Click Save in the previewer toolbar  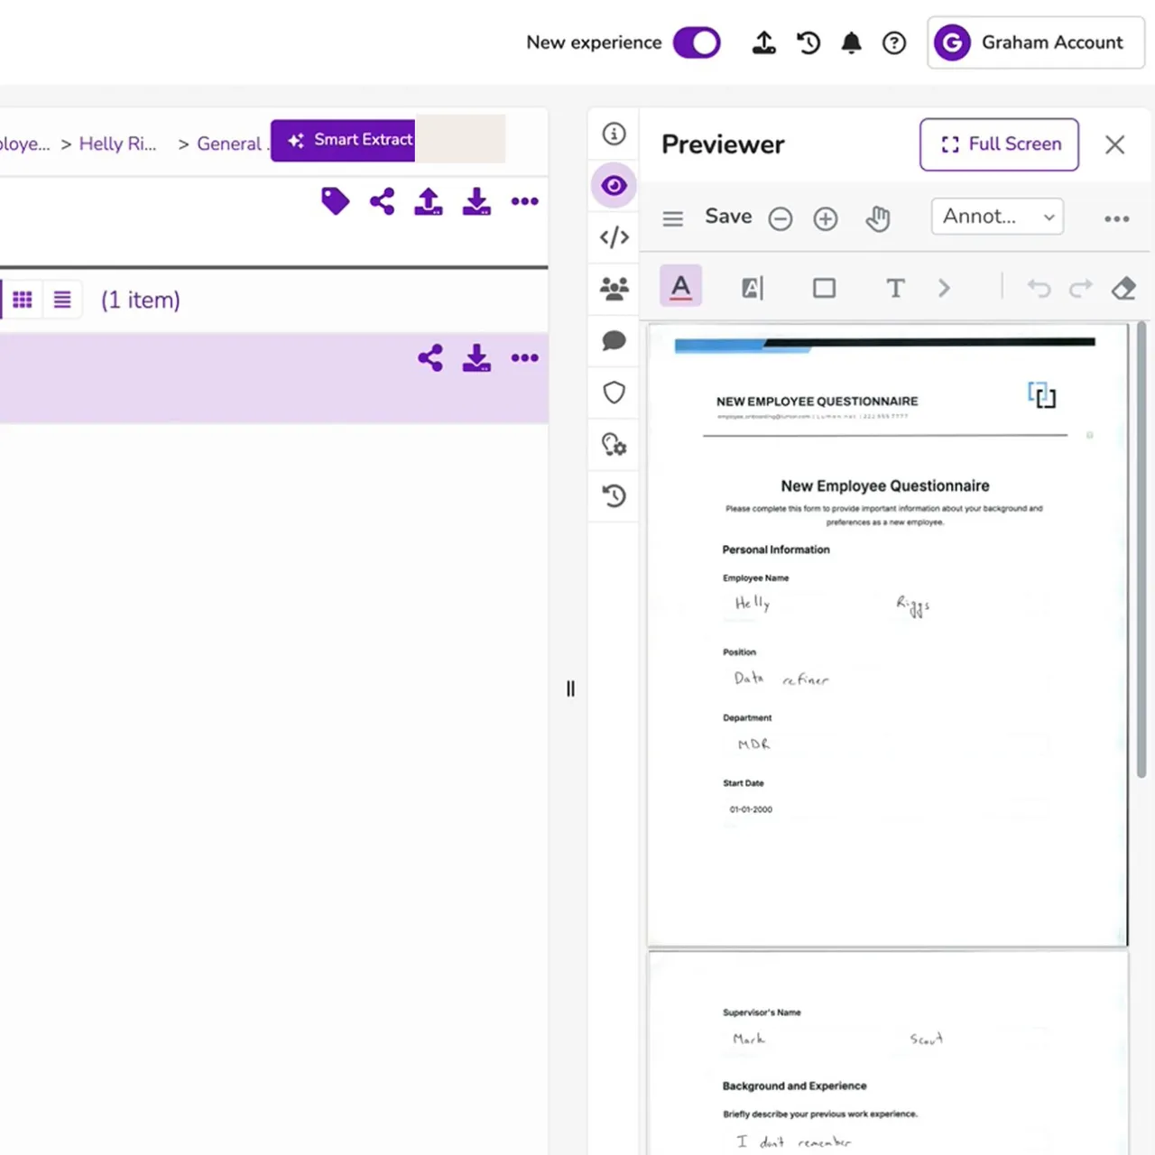[728, 217]
